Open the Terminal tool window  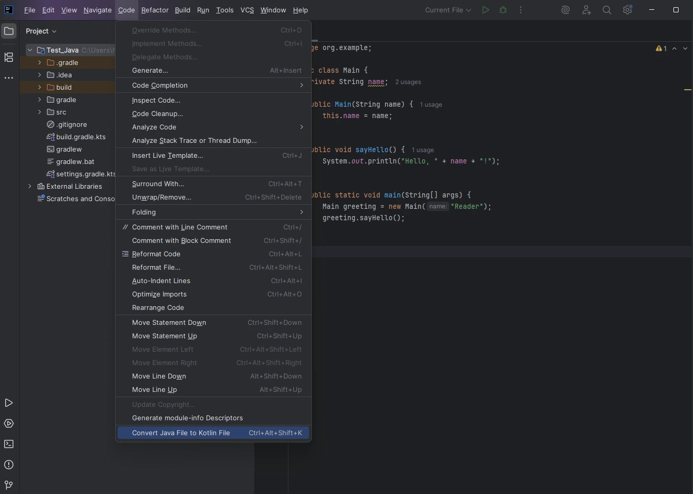tap(9, 444)
